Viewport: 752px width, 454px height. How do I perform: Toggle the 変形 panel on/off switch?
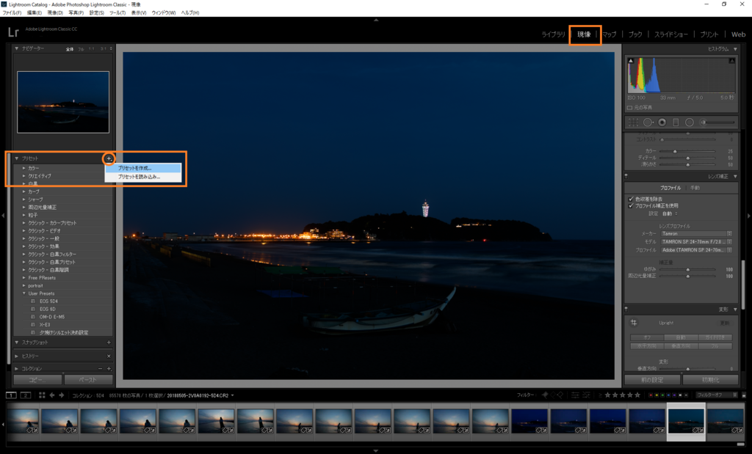pyautogui.click(x=626, y=310)
